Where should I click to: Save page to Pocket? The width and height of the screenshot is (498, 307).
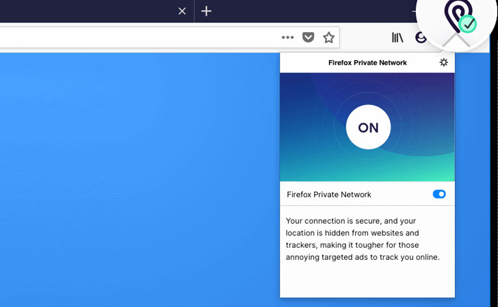pos(308,38)
